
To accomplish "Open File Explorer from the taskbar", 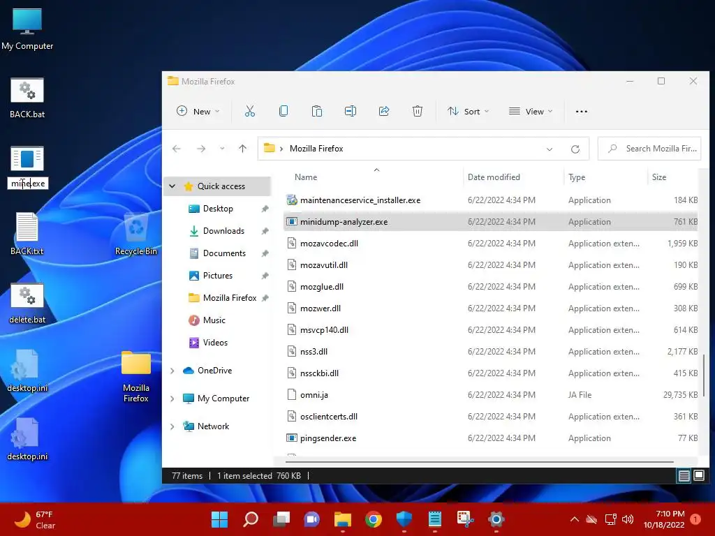I will (x=342, y=519).
